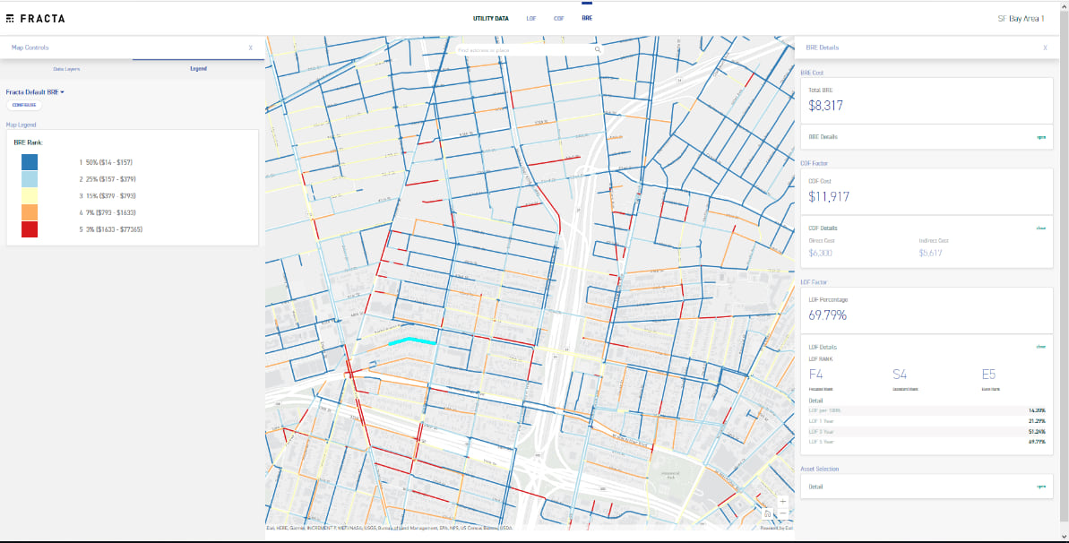Viewport: 1069px width, 543px height.
Task: Click the Direct Cost value $6,300
Action: [820, 253]
